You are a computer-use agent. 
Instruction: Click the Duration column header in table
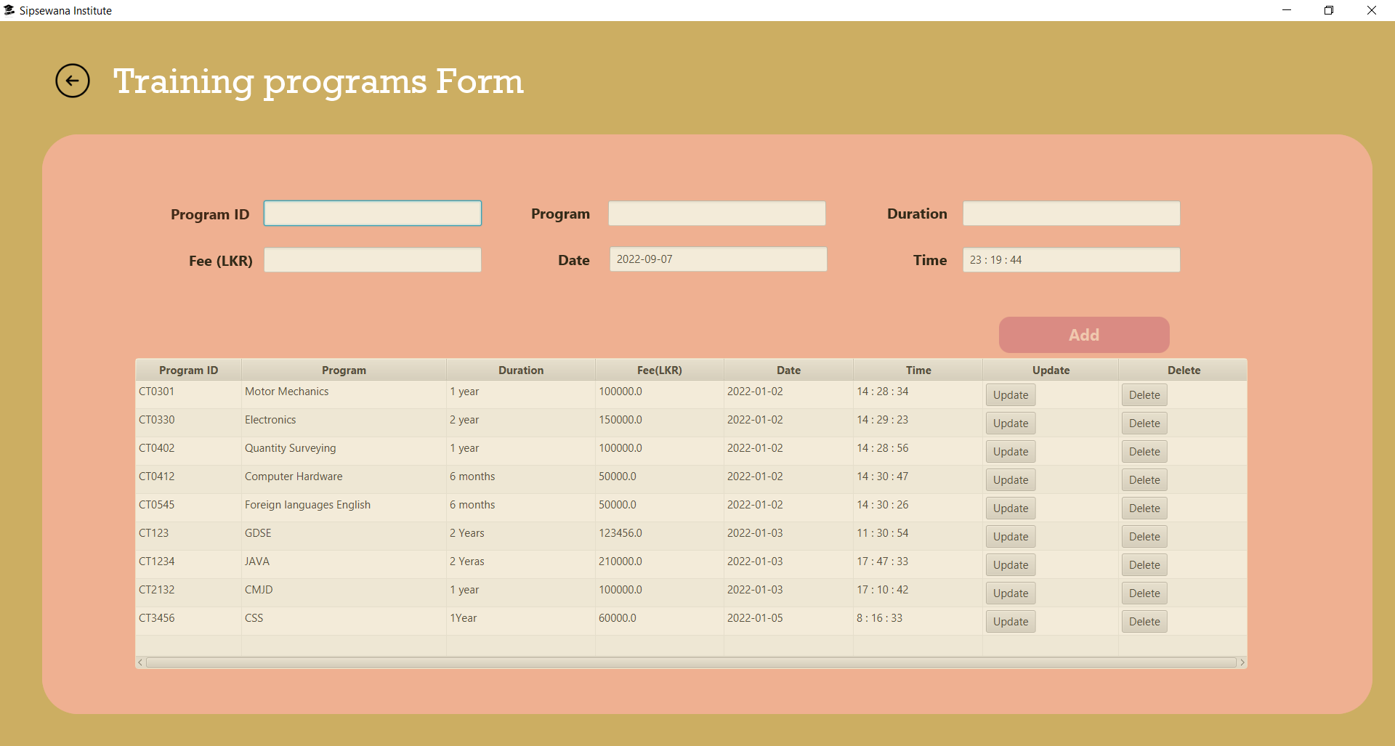(521, 370)
